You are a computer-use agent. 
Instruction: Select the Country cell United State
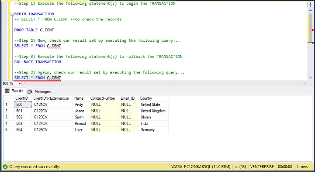[153, 105]
